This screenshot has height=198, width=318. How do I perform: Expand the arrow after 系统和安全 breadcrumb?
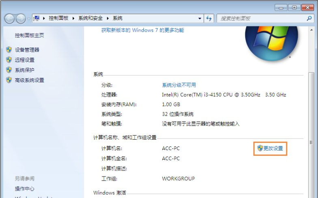pyautogui.click(x=108, y=18)
